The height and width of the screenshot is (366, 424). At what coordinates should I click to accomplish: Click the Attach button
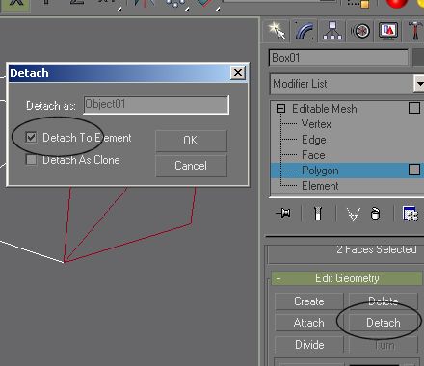point(309,323)
